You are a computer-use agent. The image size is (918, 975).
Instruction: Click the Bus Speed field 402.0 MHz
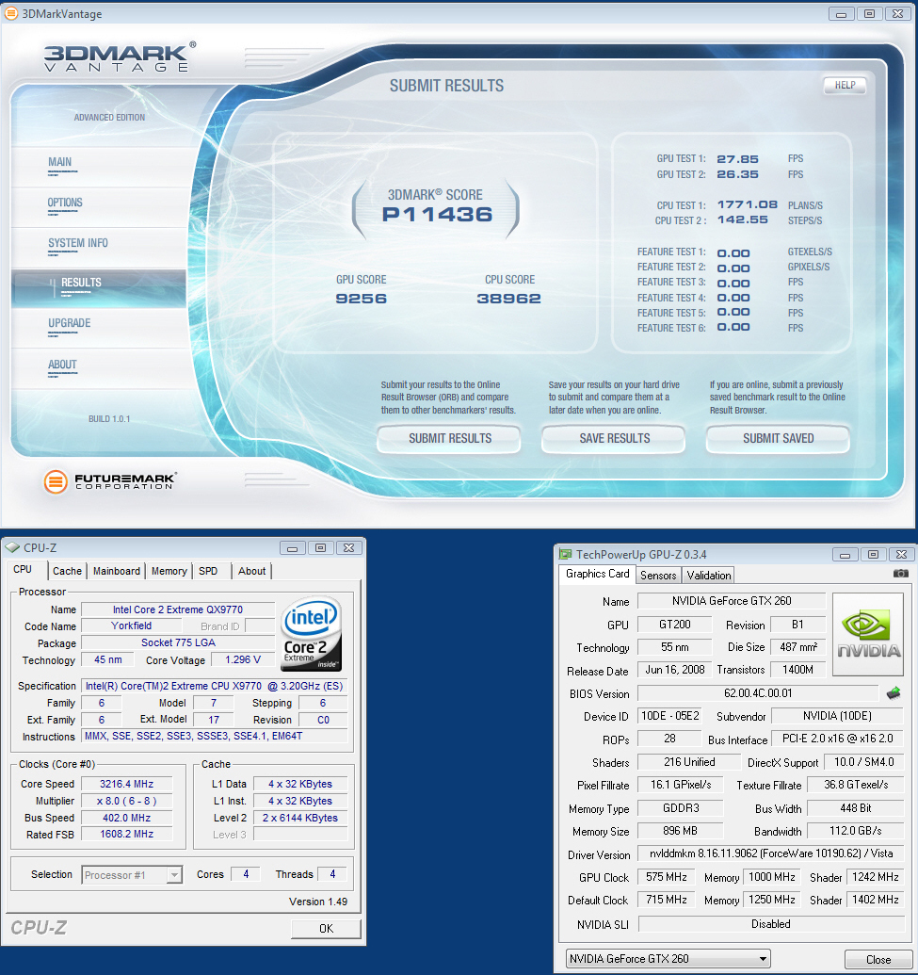coord(127,818)
